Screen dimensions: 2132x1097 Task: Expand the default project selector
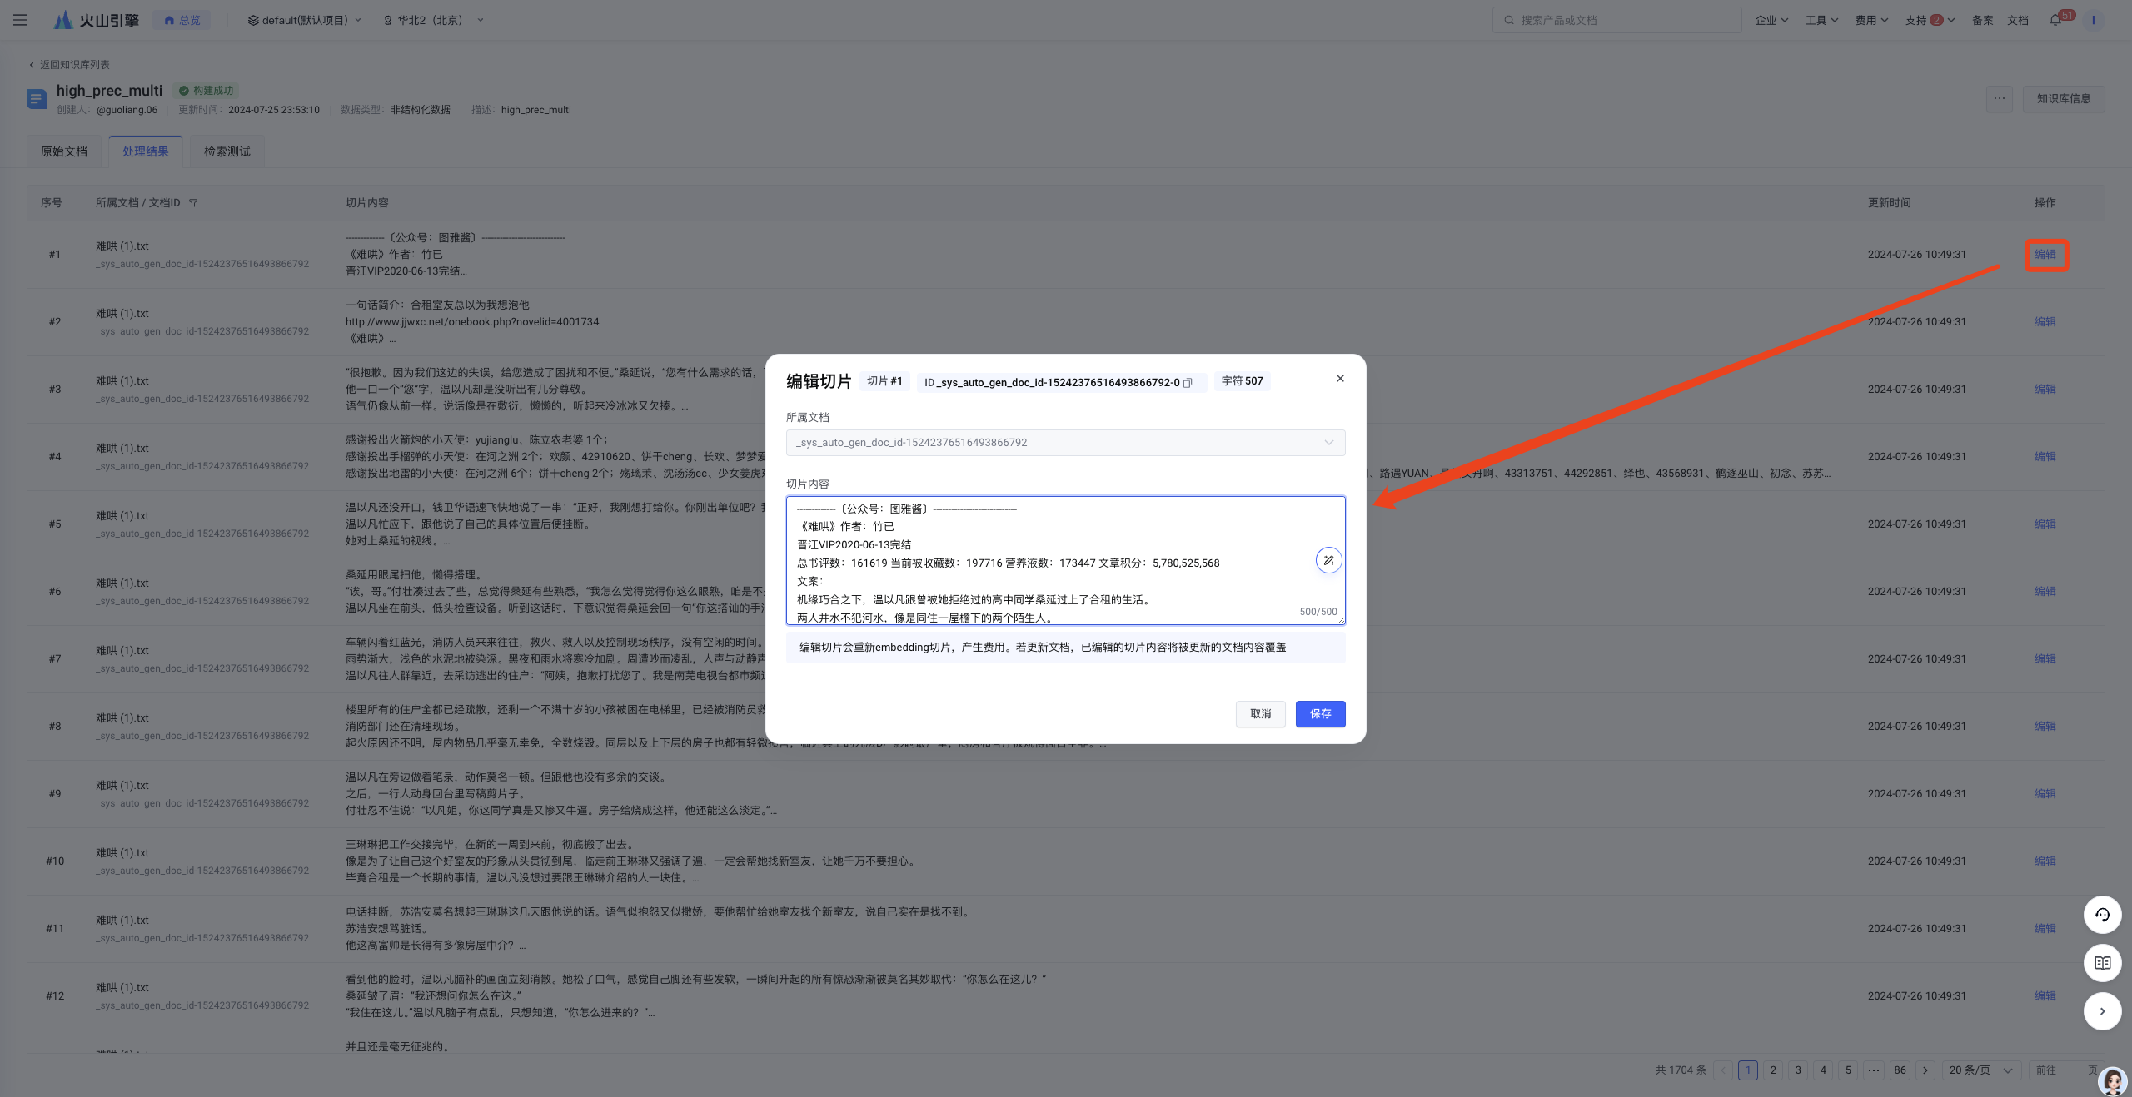(305, 20)
